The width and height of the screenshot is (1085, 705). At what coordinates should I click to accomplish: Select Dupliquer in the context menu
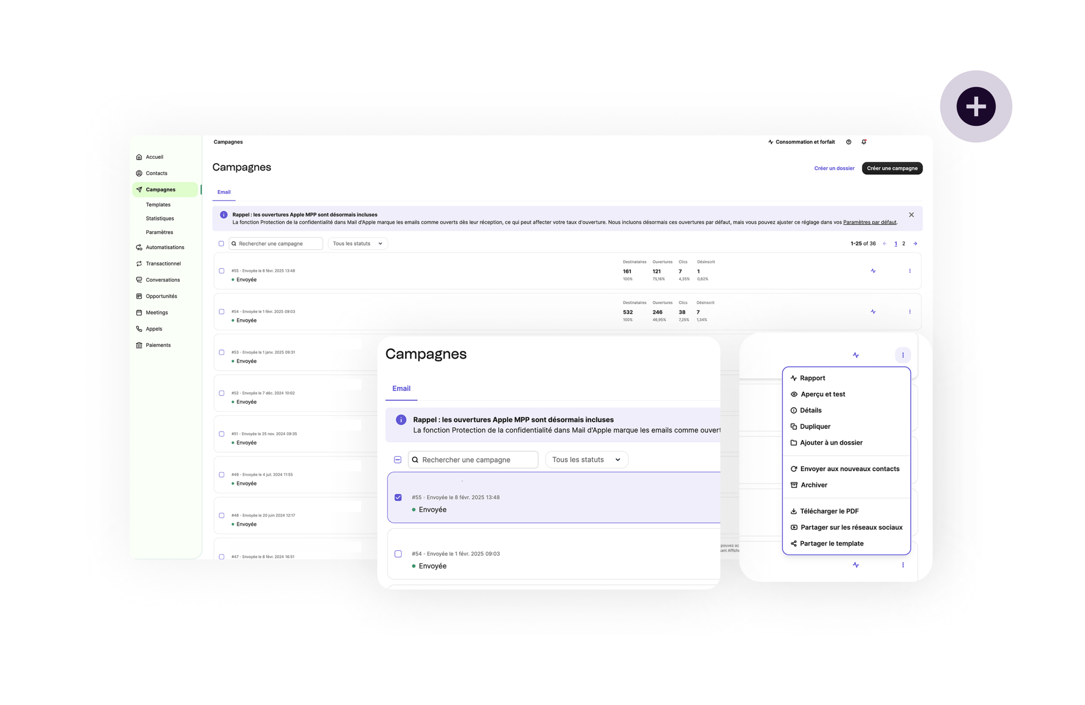click(x=815, y=426)
